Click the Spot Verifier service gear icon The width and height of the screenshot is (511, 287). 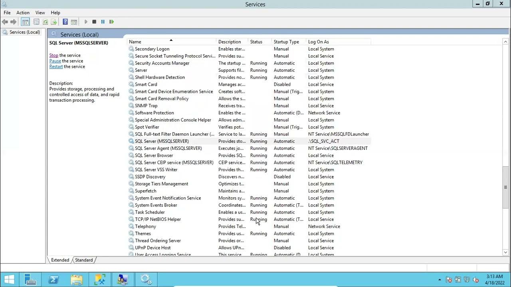coord(131,127)
